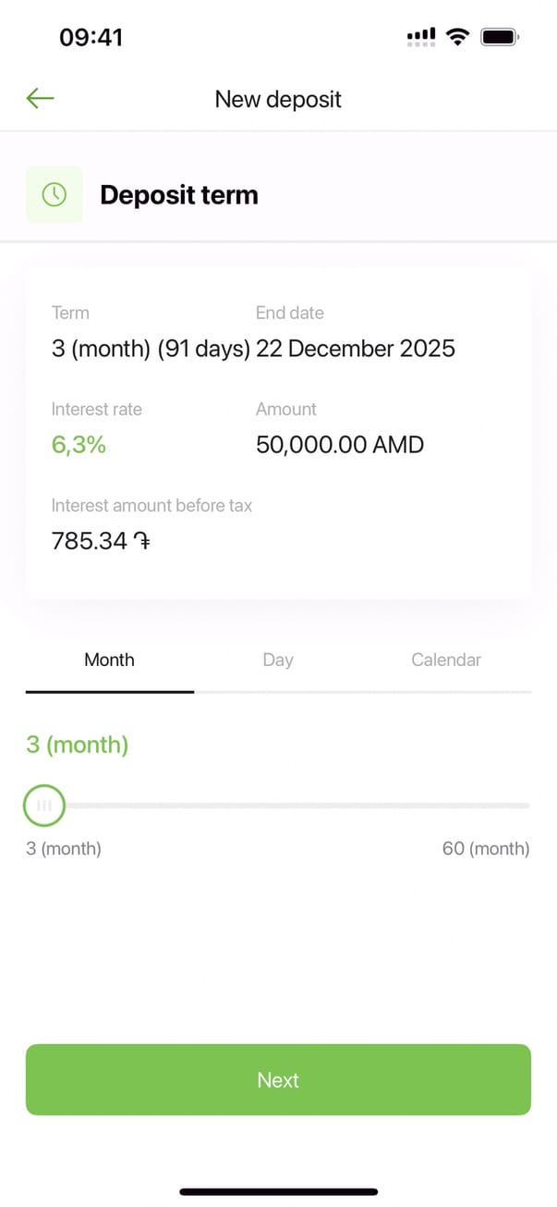This screenshot has height=1207, width=557.
Task: Click the month slider handle
Action: (x=43, y=806)
